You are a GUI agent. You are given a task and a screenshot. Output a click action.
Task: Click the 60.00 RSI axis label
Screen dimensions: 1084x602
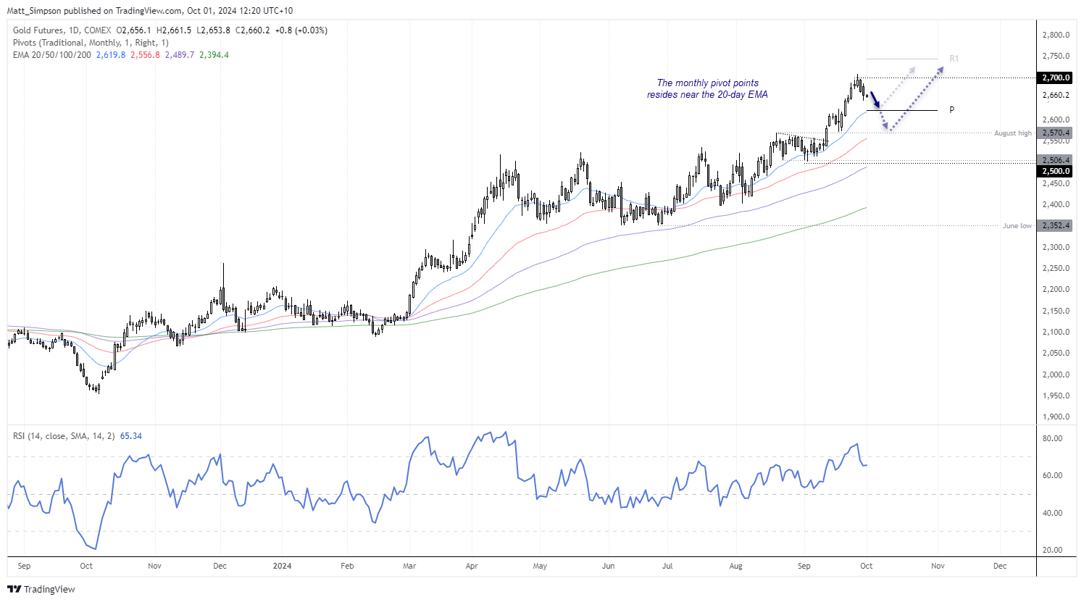point(1052,475)
